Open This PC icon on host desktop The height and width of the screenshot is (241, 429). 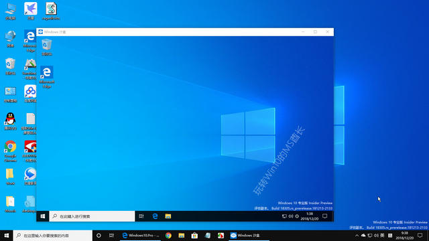pos(11,11)
